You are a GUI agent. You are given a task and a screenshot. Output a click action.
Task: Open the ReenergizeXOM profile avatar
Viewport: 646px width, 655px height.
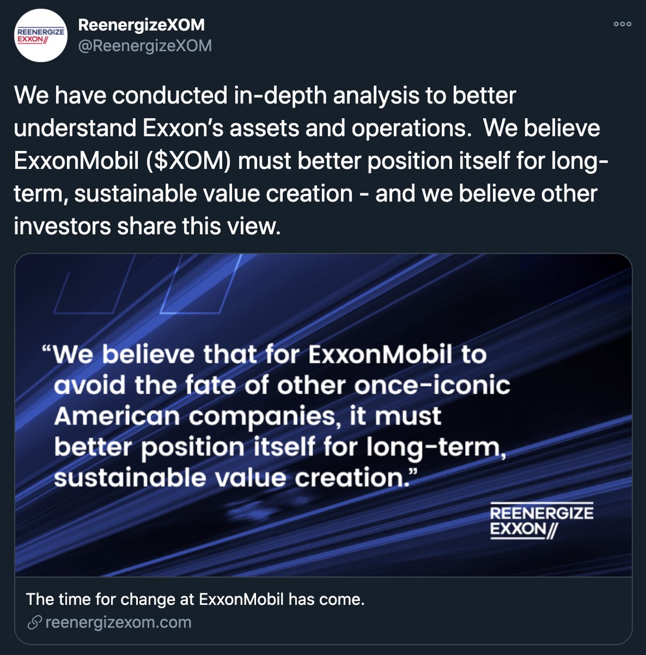tap(40, 36)
